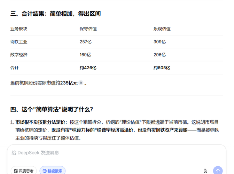The height and width of the screenshot is (174, 234).
Task: Click the bold phrase 市场根本没按拆分法定价
Action: (40, 122)
